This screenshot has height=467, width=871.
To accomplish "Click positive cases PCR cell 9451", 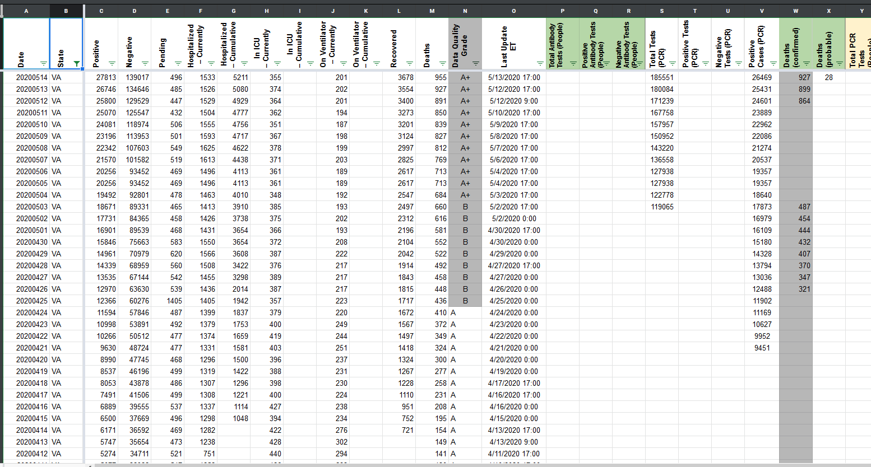I will coord(762,348).
